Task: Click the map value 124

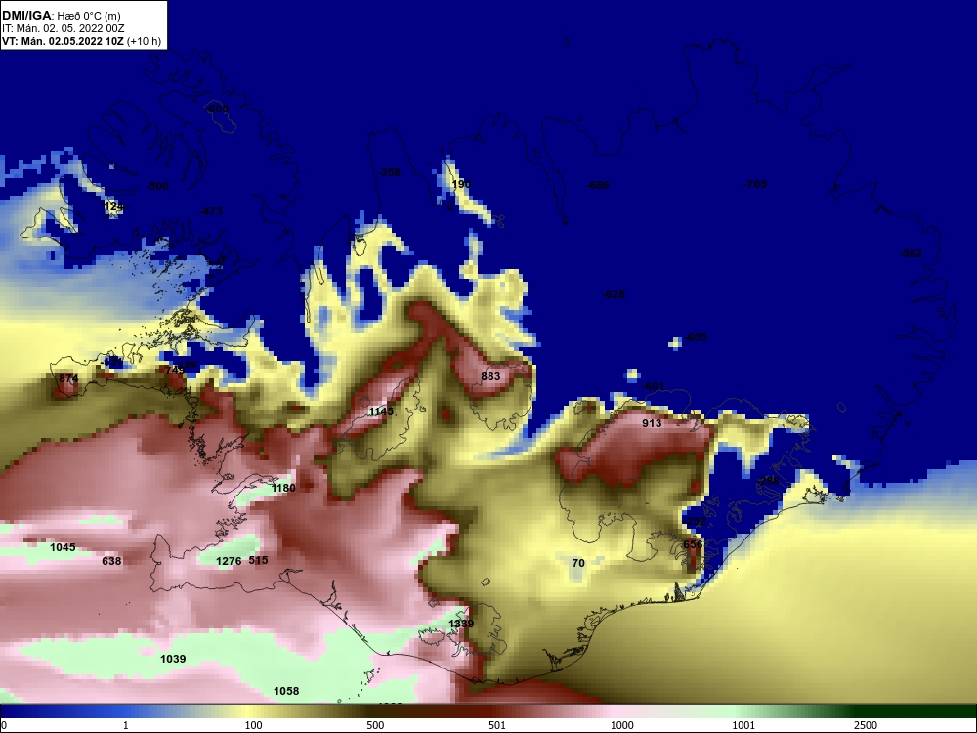Action: pyautogui.click(x=114, y=206)
